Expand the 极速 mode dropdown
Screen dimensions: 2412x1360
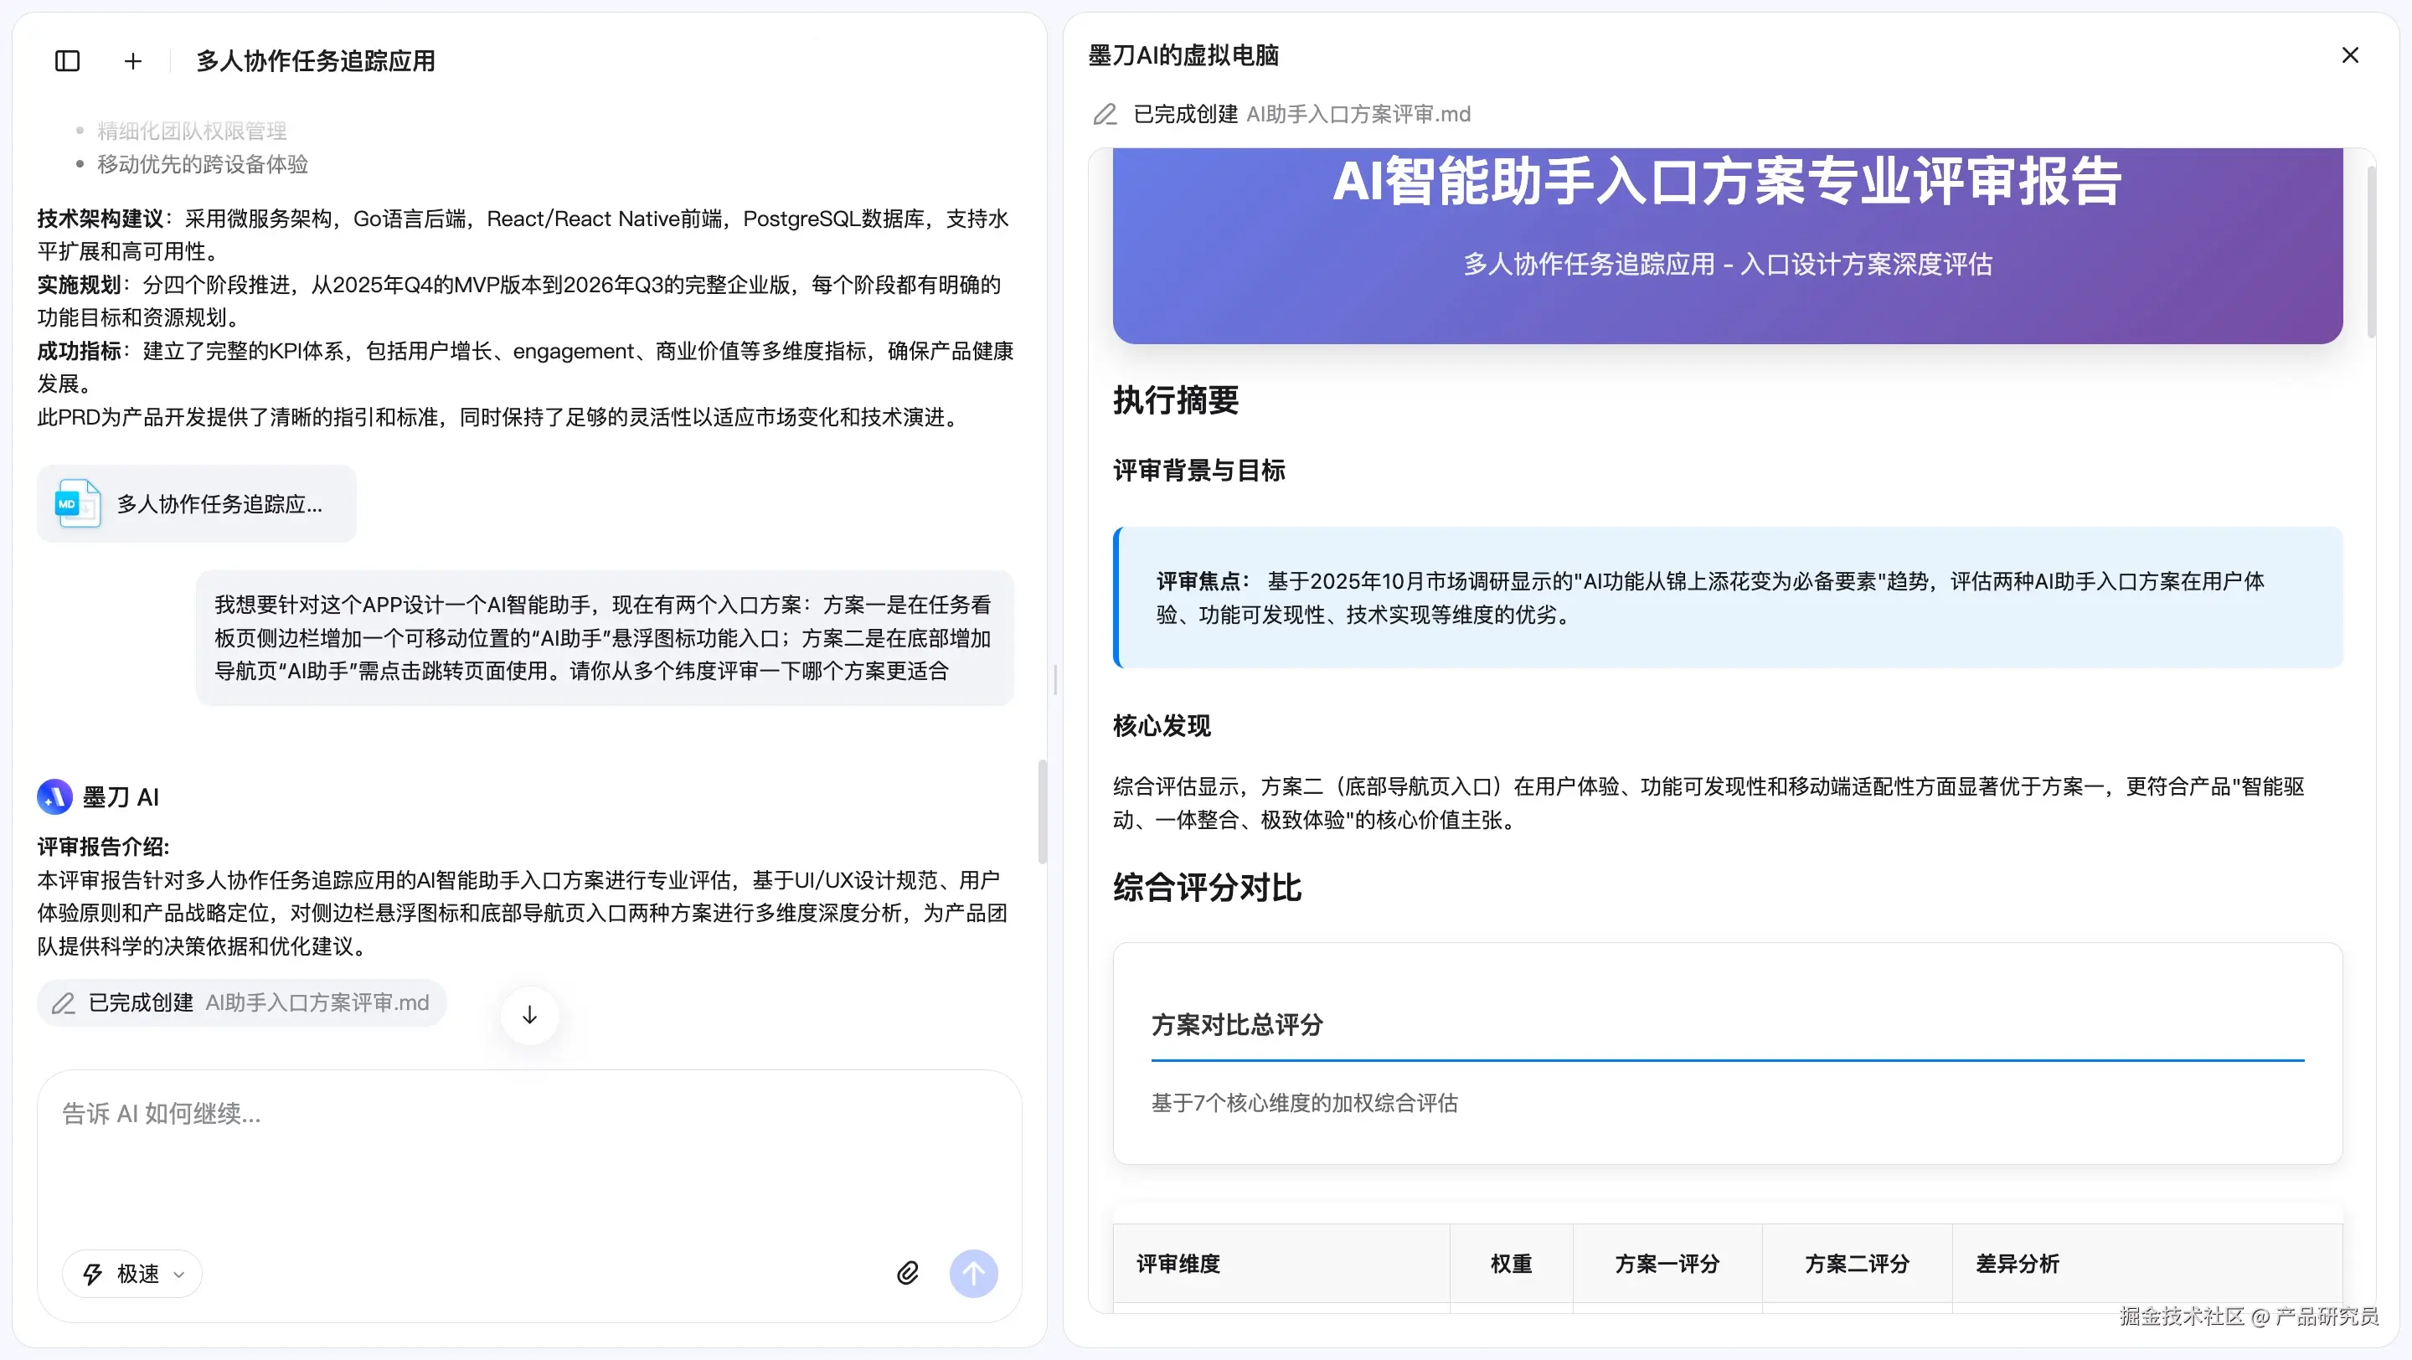tap(179, 1274)
